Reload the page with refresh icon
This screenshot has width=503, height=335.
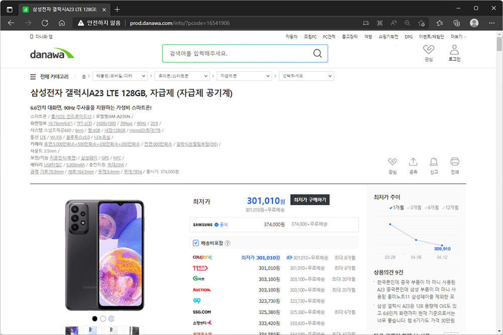45,23
